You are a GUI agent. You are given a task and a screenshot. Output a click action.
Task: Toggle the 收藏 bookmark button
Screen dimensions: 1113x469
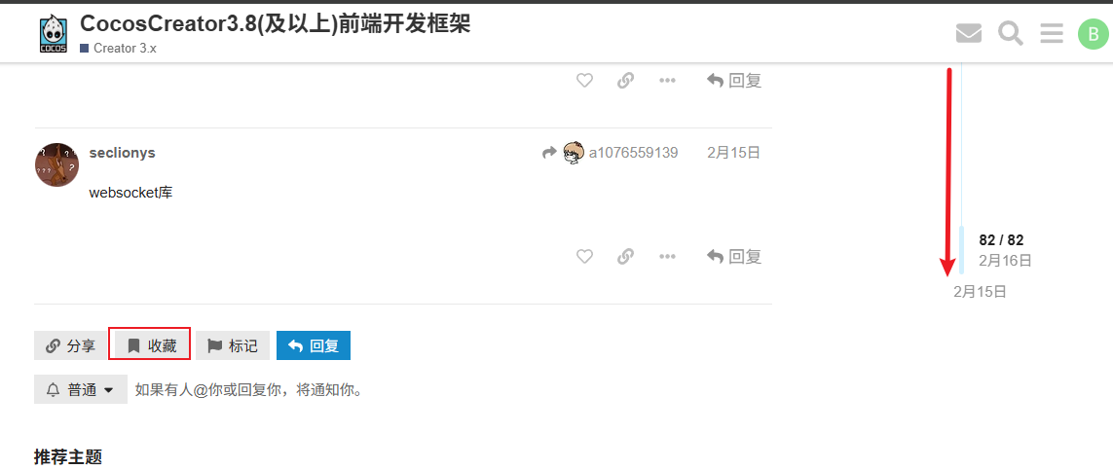(x=150, y=345)
